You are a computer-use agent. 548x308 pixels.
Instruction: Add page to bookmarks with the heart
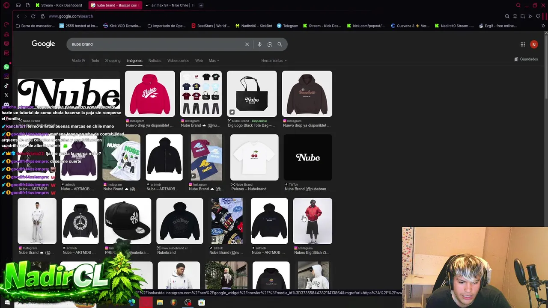click(538, 16)
